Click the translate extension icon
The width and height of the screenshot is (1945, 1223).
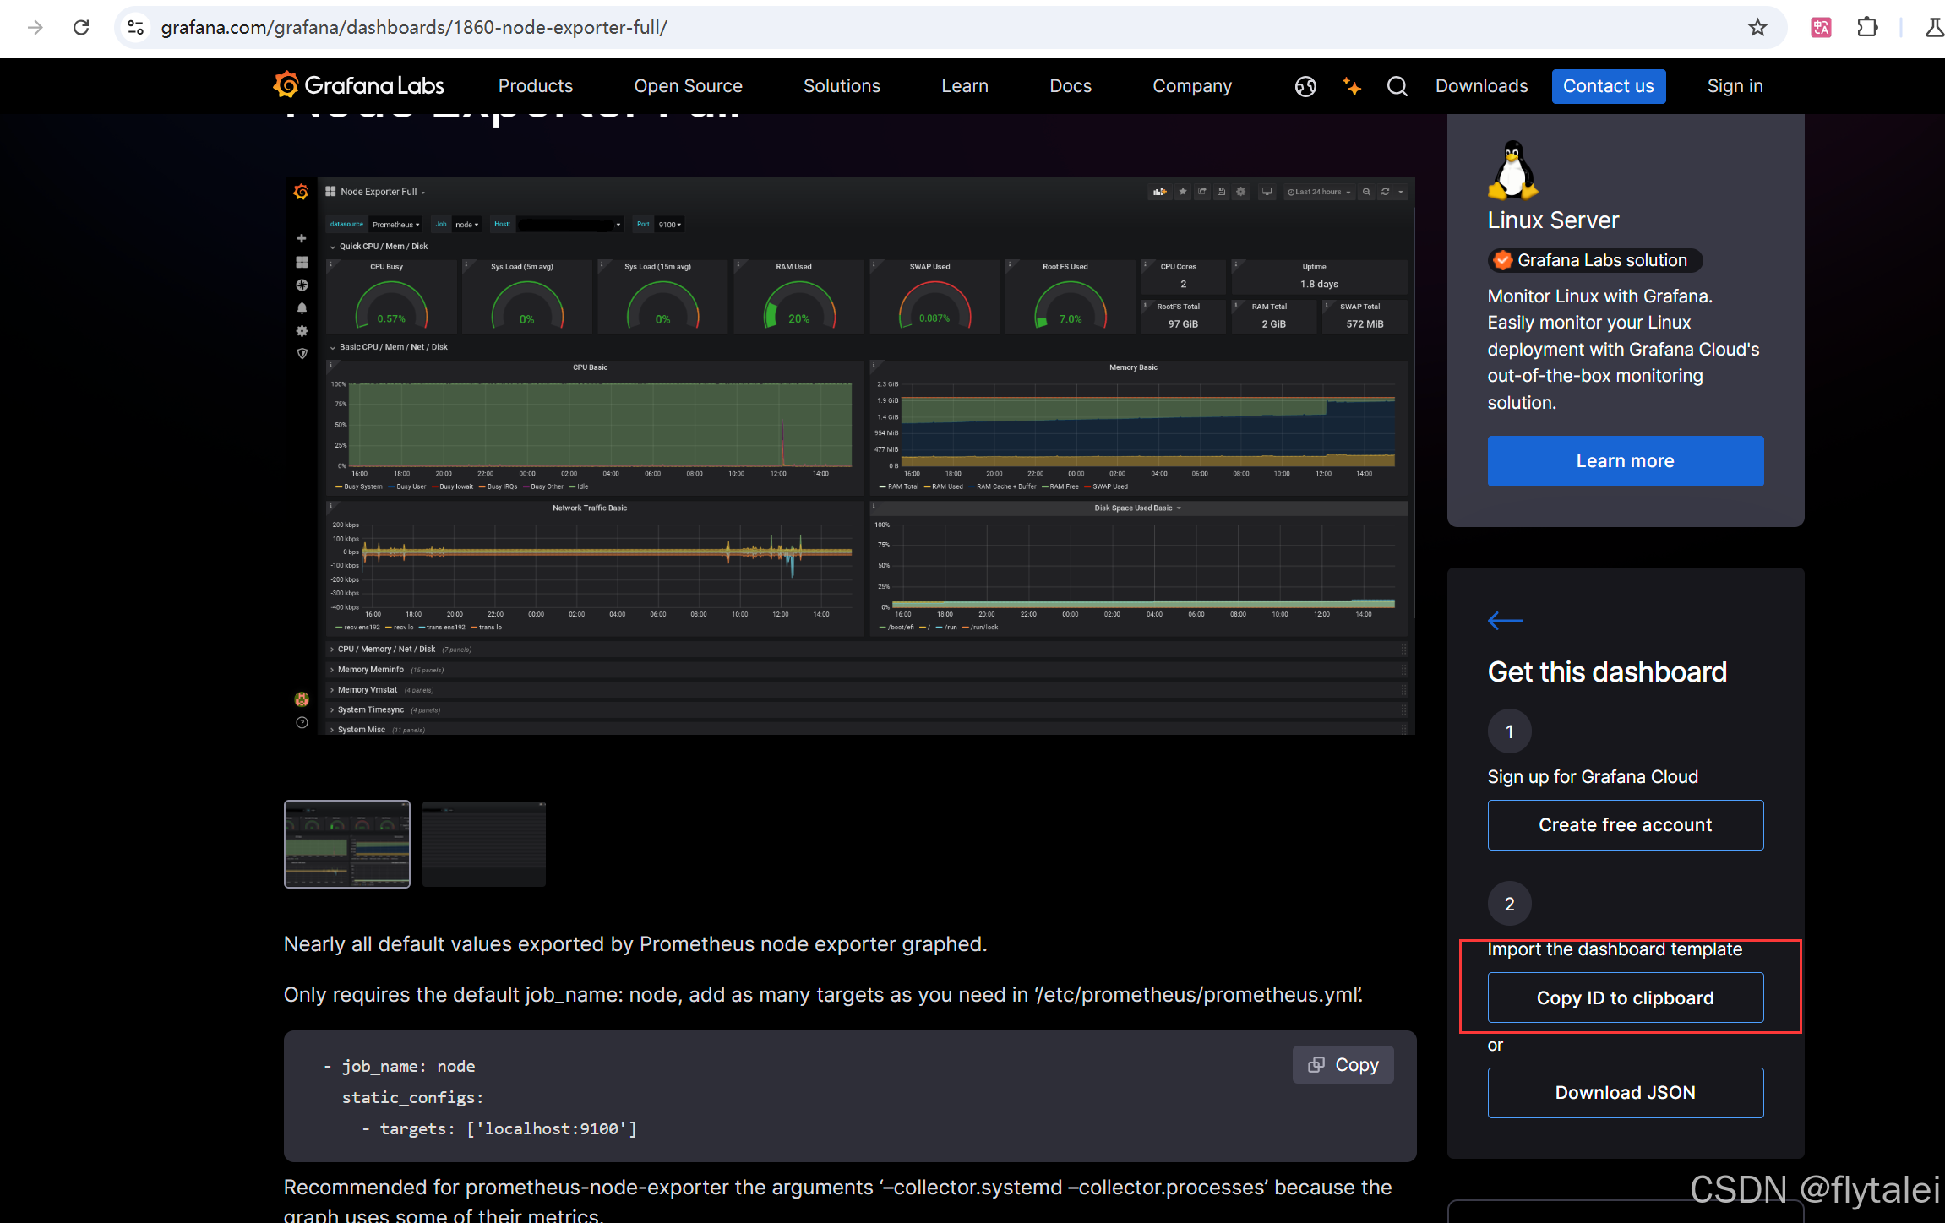coord(1821,28)
